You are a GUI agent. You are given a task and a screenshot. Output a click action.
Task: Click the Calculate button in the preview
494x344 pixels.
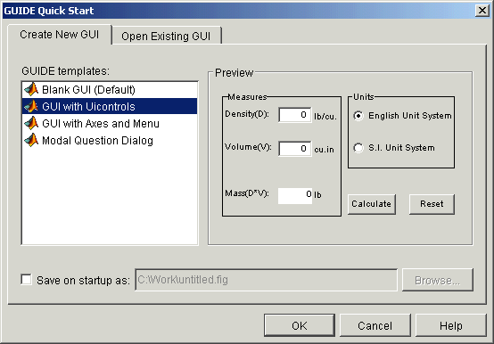[372, 204]
